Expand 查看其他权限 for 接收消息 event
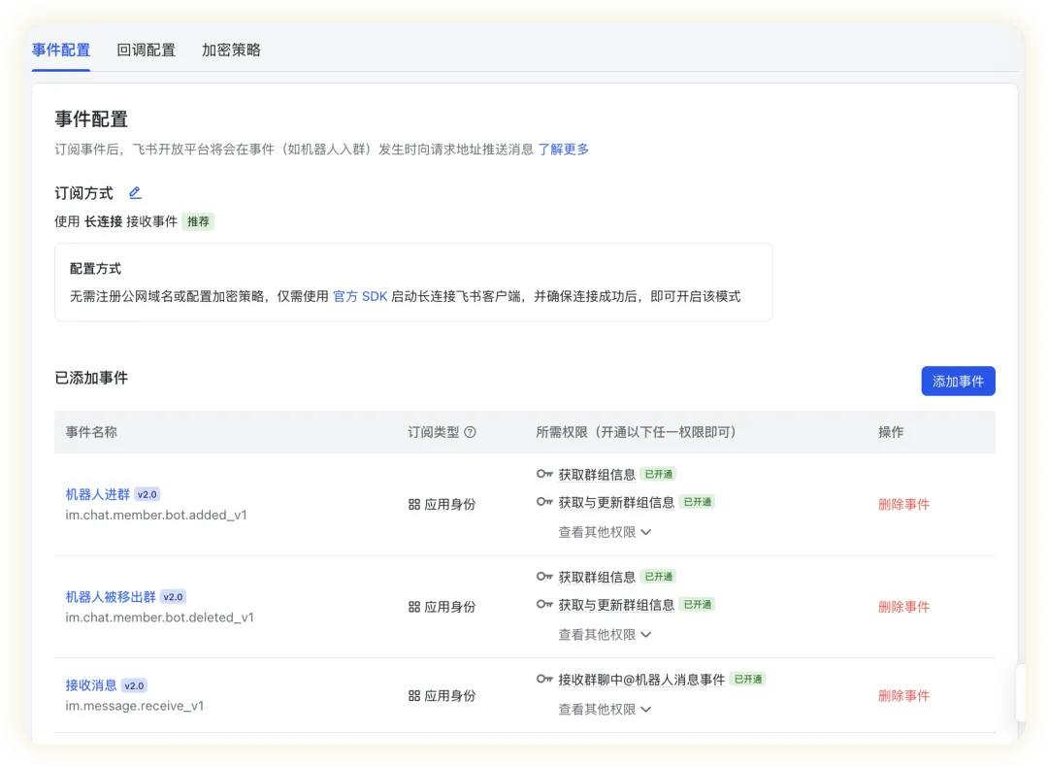1048x767 pixels. click(605, 710)
